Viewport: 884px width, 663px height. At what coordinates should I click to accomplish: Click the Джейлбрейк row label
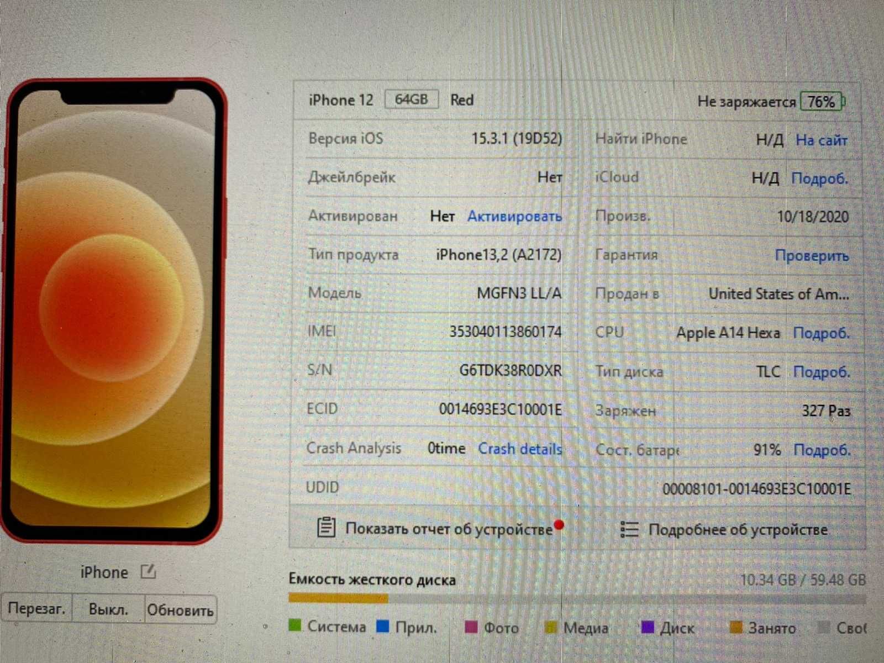(351, 177)
